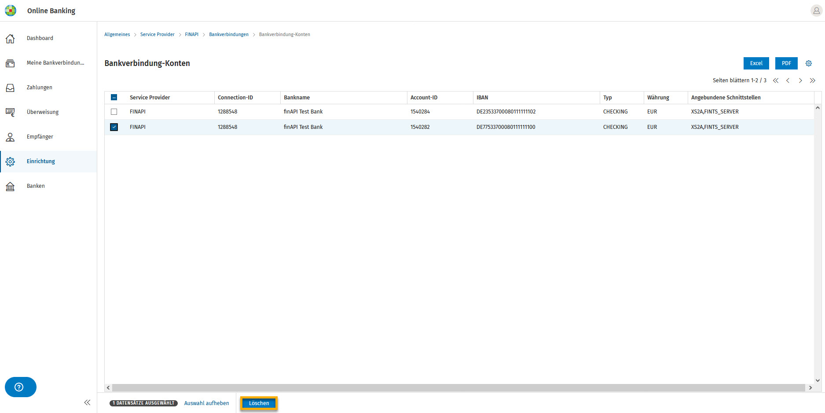Click the horizontal scroll right arrow

pos(810,388)
